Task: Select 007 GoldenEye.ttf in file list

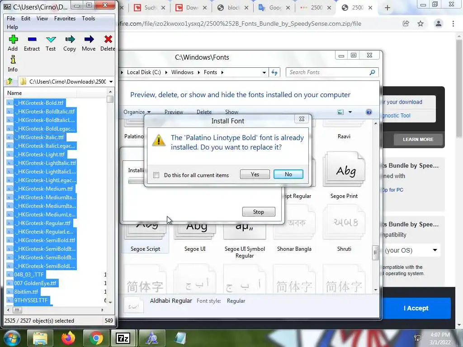Action: (x=35, y=283)
